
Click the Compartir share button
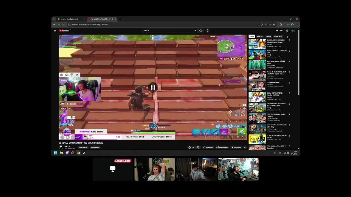click(x=208, y=147)
